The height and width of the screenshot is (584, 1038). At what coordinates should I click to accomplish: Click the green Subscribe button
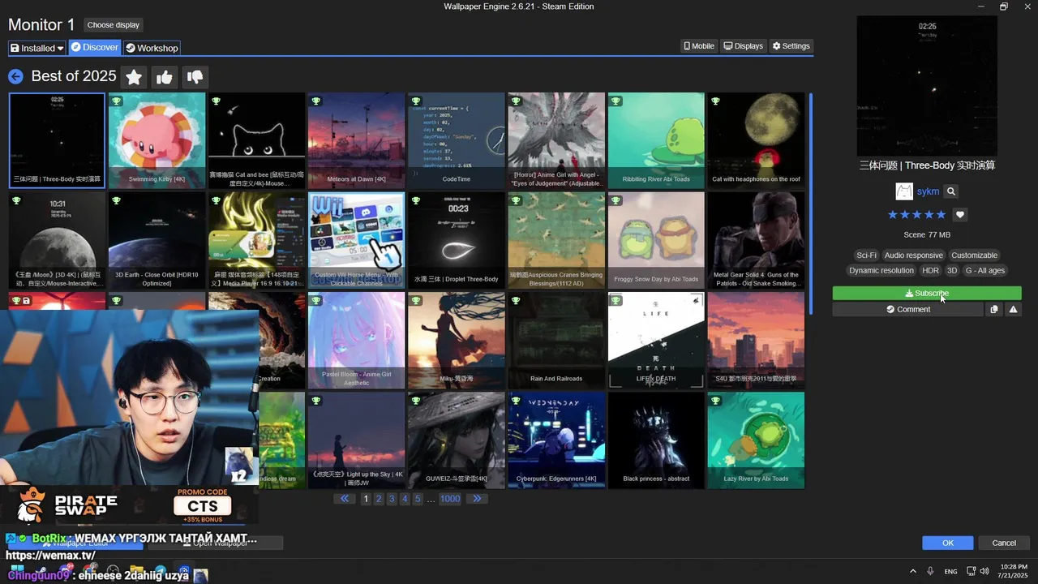927,293
